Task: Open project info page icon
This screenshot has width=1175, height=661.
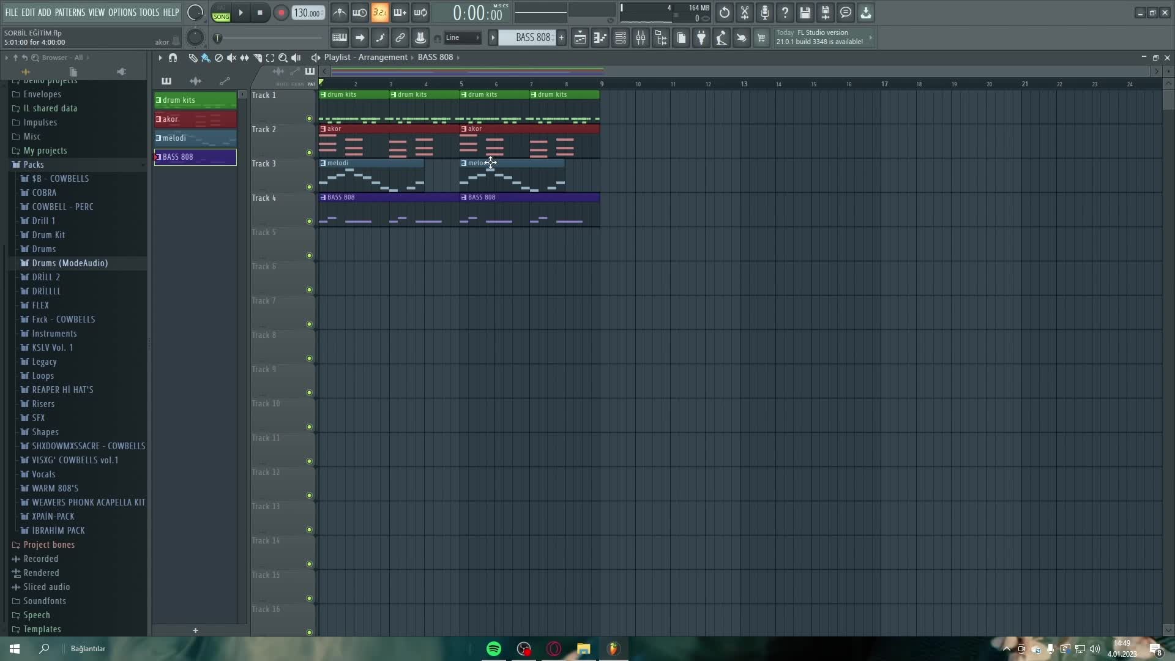Action: [x=681, y=38]
